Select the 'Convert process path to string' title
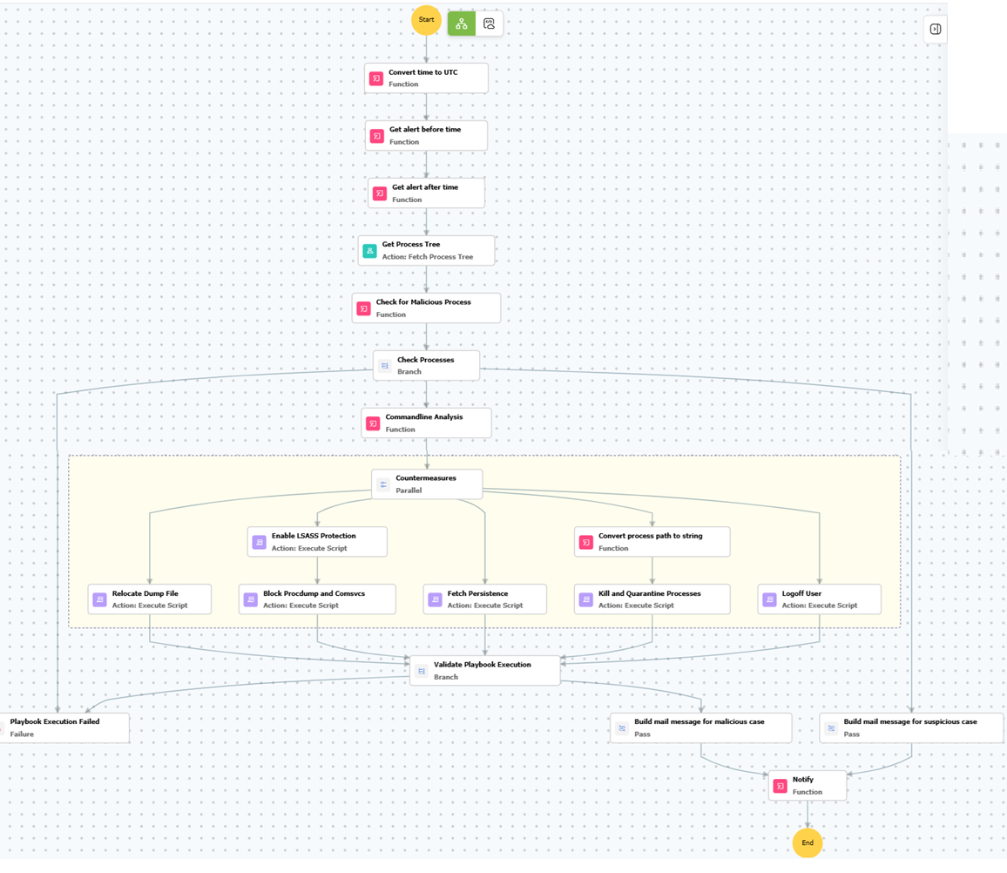Image resolution: width=1007 pixels, height=873 pixels. (x=651, y=536)
